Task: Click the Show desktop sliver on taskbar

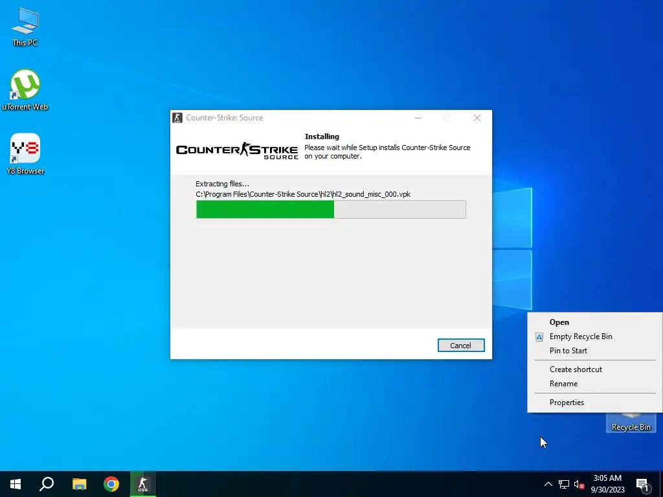Action: (661, 484)
